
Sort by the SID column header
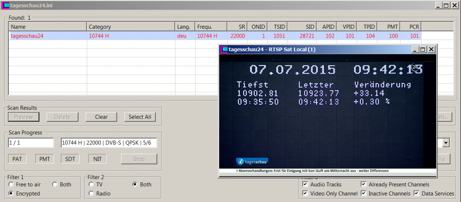[302, 27]
